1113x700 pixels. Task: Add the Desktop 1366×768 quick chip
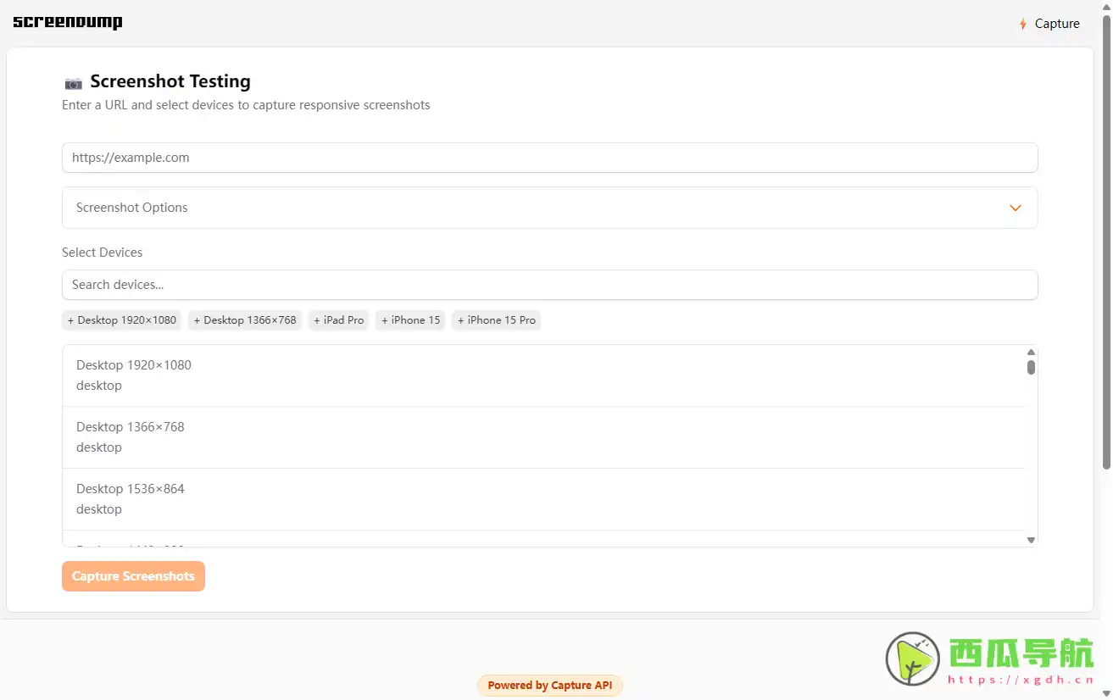pos(245,320)
